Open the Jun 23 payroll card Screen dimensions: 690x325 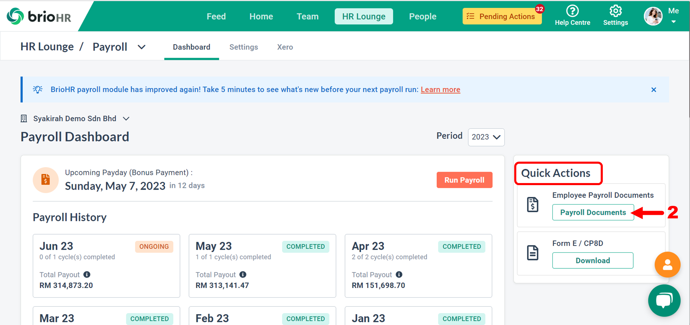click(107, 266)
